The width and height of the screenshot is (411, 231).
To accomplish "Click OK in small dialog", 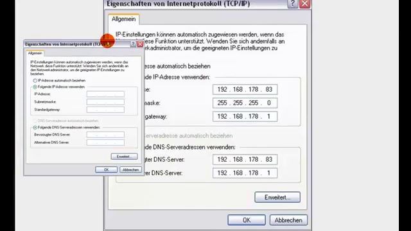I will pyautogui.click(x=106, y=169).
